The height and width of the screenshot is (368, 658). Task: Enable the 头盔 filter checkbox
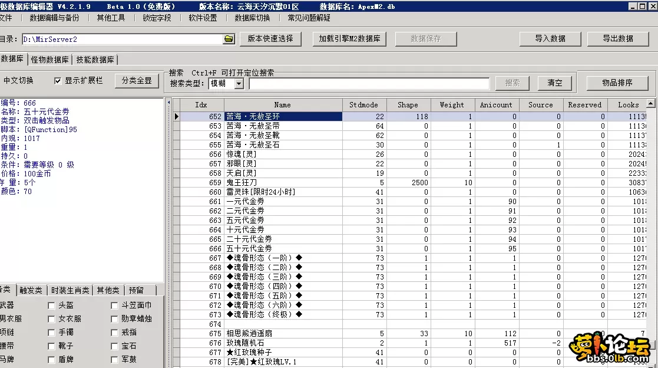tap(52, 304)
